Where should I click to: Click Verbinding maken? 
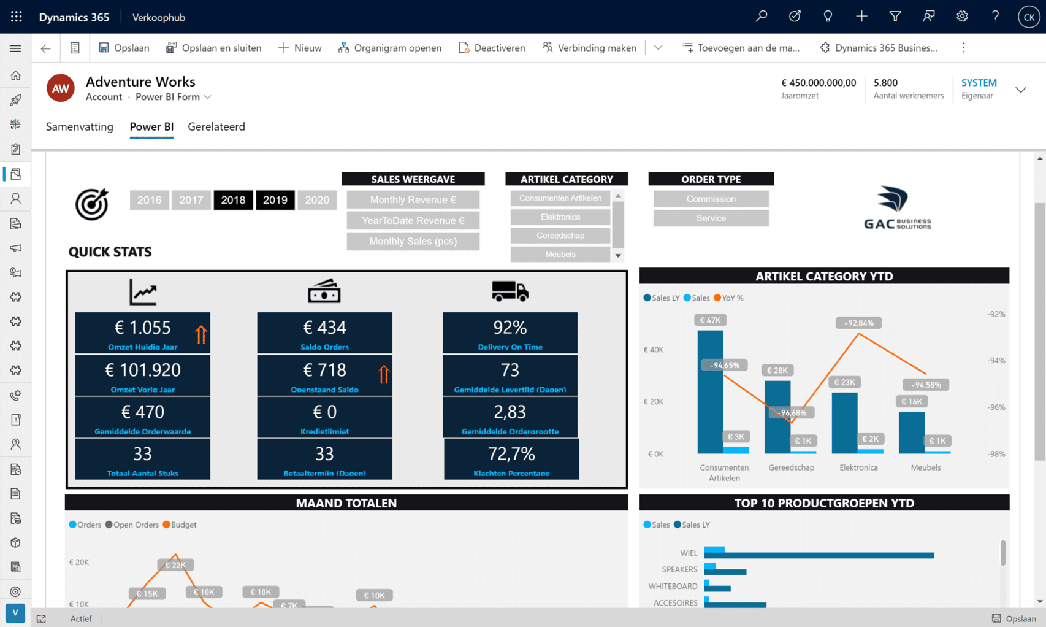pyautogui.click(x=589, y=48)
